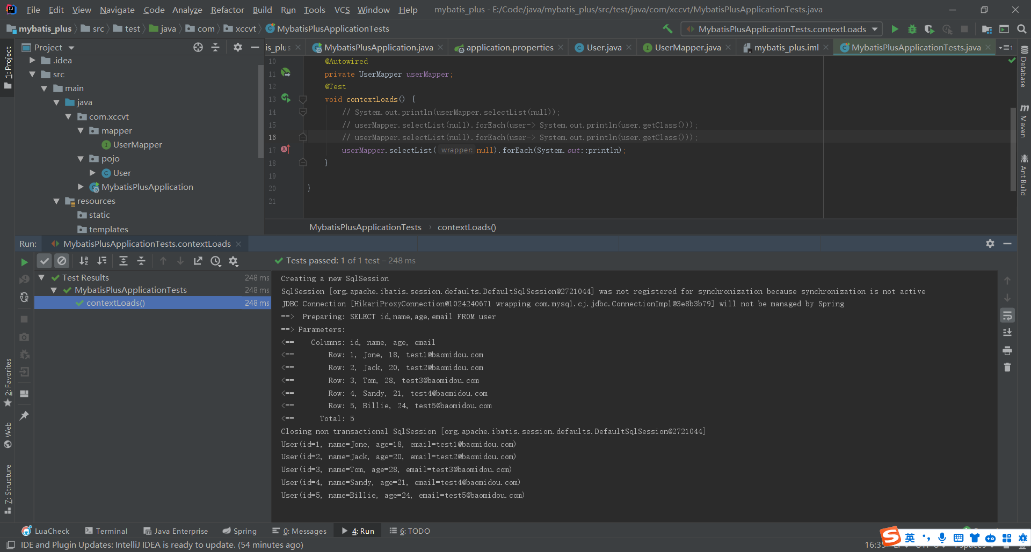Collapse the mapper package
The image size is (1031, 552).
tap(81, 130)
